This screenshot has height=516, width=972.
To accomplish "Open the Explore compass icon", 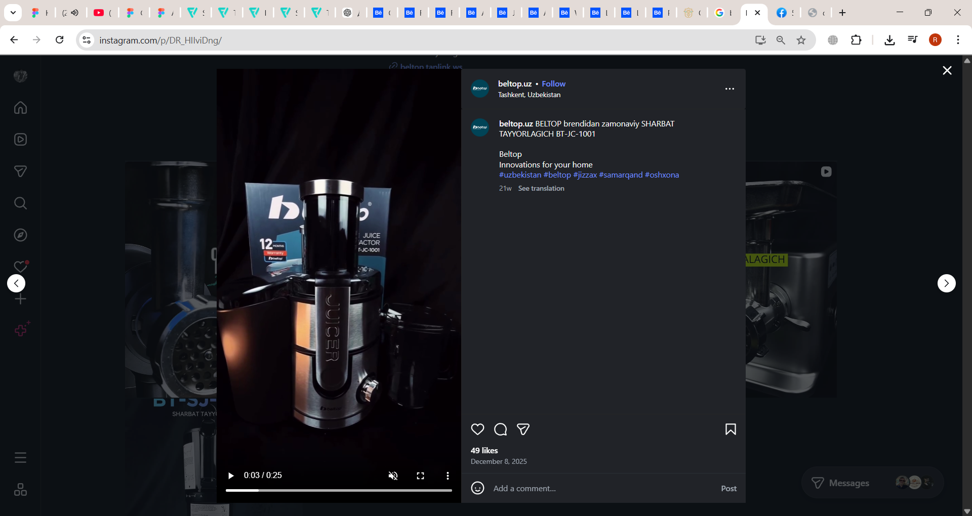I will (x=20, y=235).
